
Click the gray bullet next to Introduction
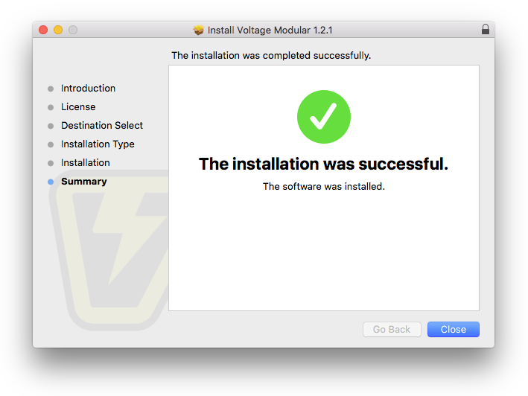pos(51,89)
